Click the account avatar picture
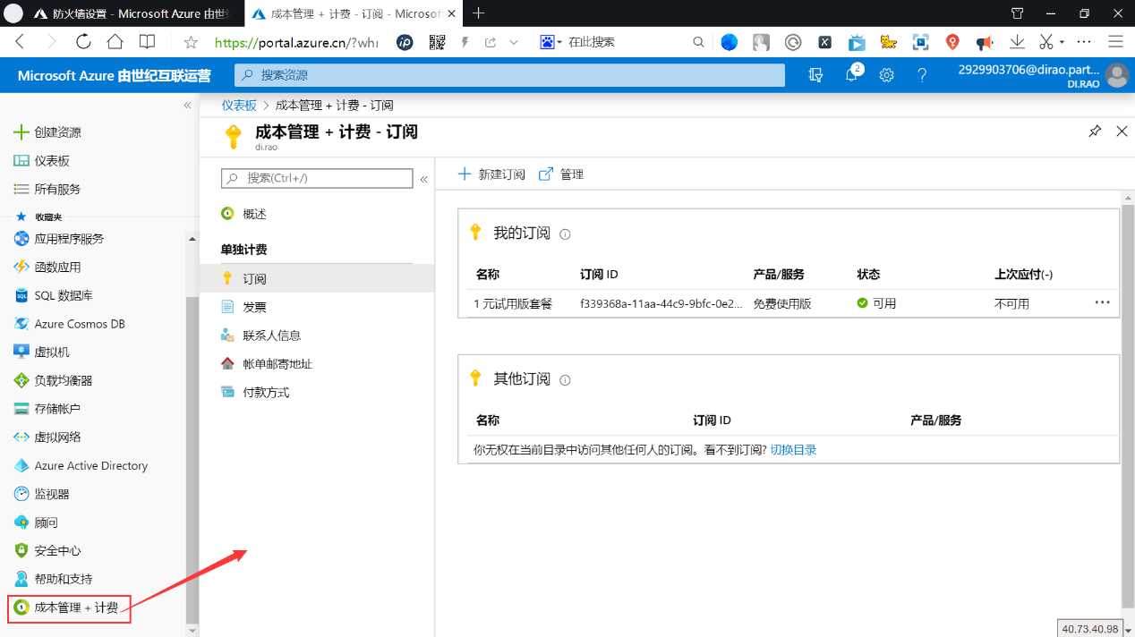This screenshot has width=1135, height=637. pyautogui.click(x=1117, y=76)
